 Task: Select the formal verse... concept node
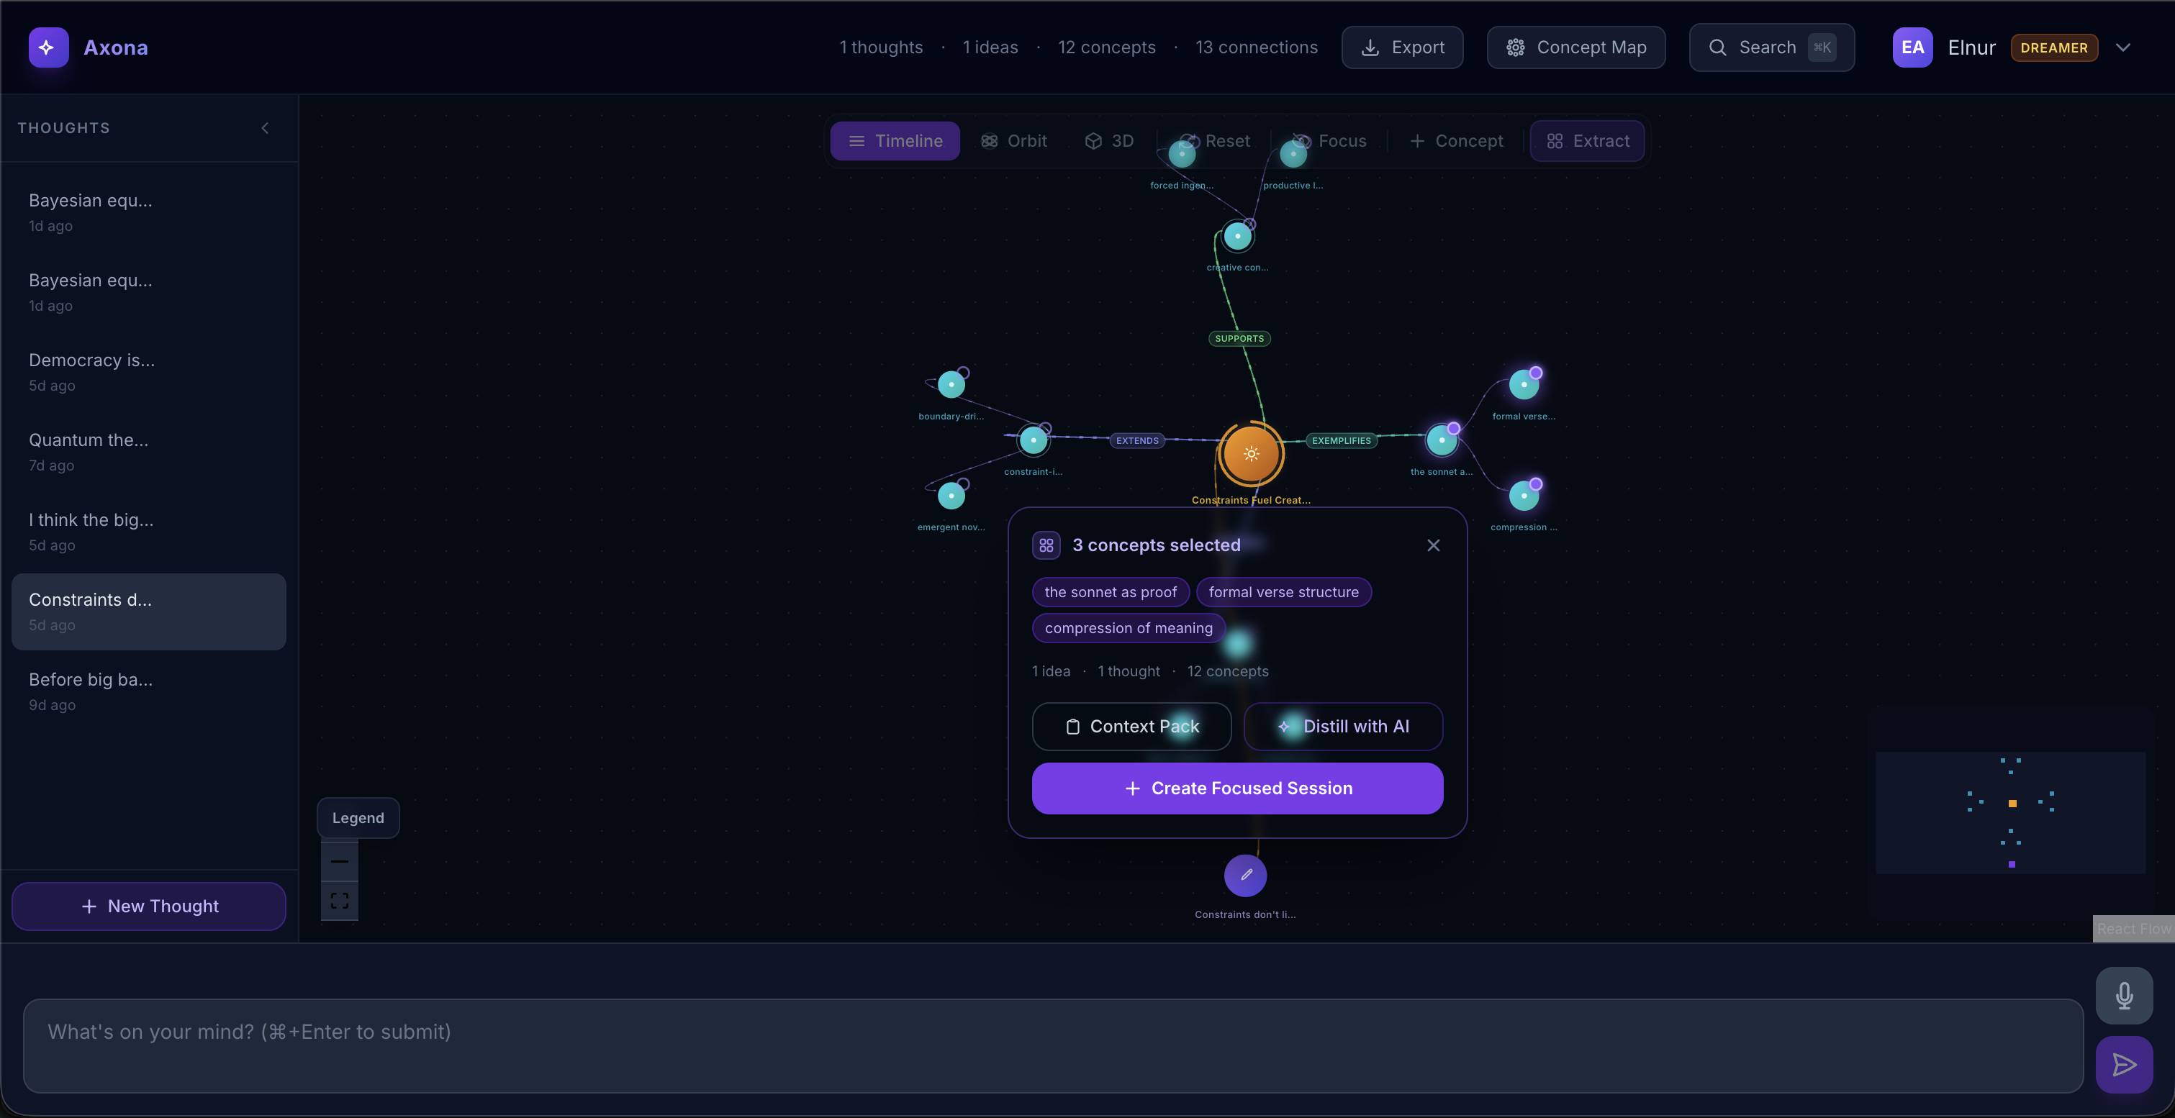[x=1524, y=385]
